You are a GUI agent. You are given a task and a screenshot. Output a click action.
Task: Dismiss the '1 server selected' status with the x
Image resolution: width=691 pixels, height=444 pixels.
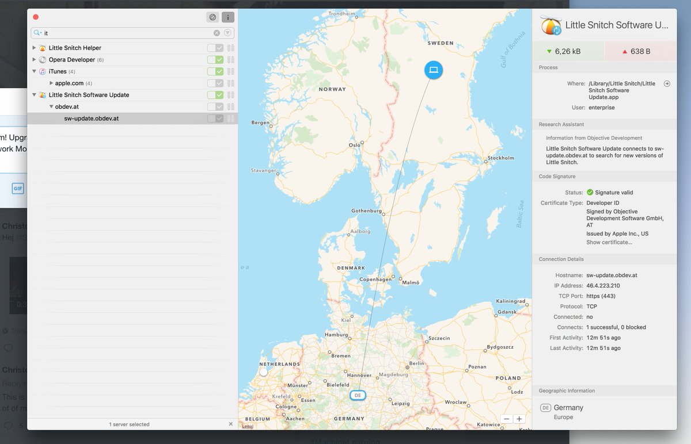[231, 424]
